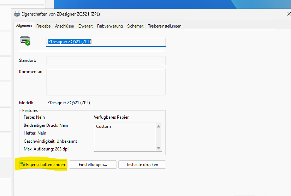Open the Freigabe tab
The width and height of the screenshot is (291, 196).
click(43, 26)
